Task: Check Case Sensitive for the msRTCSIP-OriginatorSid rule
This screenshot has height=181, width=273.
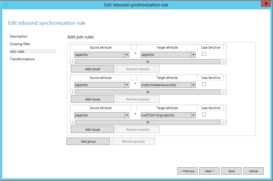Action: [x=204, y=115]
